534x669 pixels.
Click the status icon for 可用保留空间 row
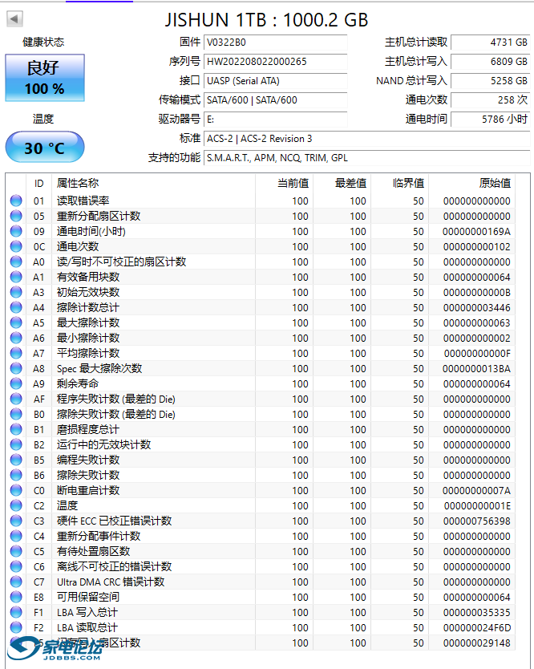[x=16, y=597]
